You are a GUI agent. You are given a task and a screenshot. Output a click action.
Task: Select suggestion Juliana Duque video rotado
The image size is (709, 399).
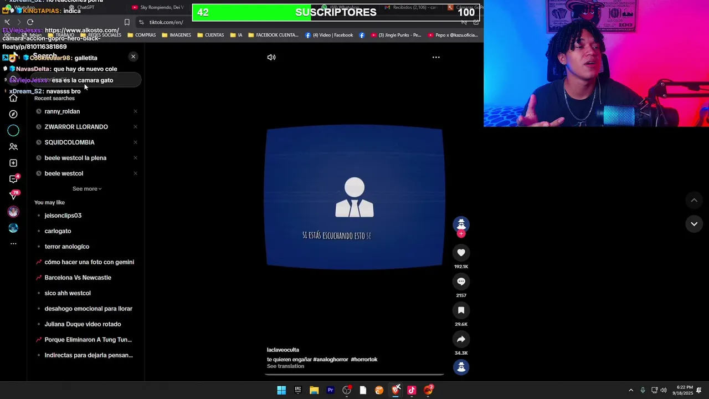[x=83, y=324]
